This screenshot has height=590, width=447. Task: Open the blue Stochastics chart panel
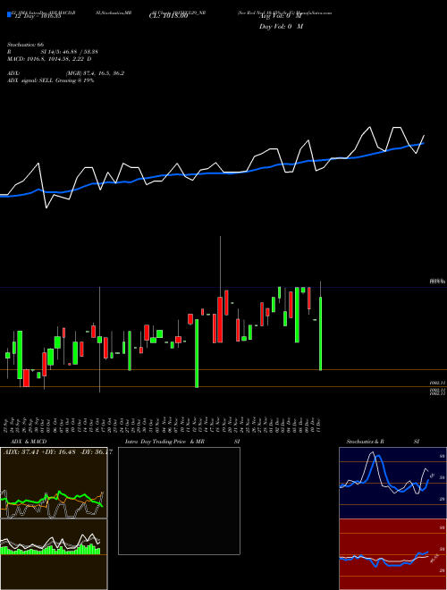(392, 483)
